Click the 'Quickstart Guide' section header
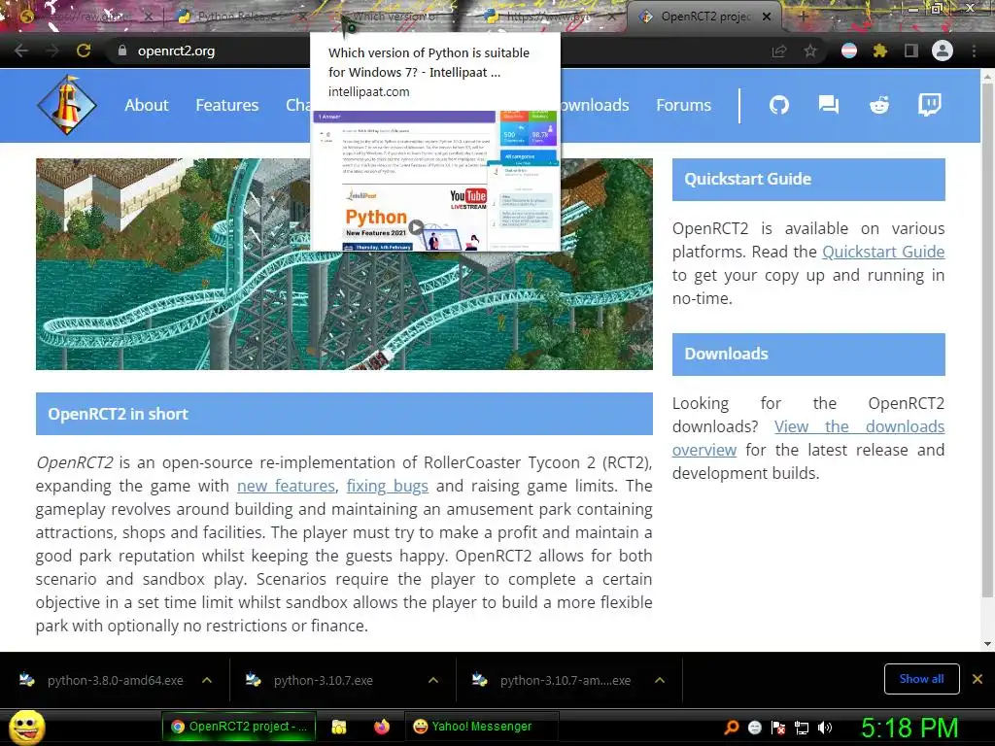 pyautogui.click(x=808, y=180)
